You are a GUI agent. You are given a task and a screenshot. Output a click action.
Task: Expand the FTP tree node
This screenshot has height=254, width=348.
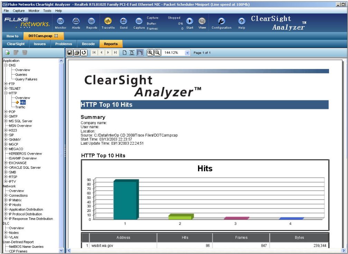point(6,84)
